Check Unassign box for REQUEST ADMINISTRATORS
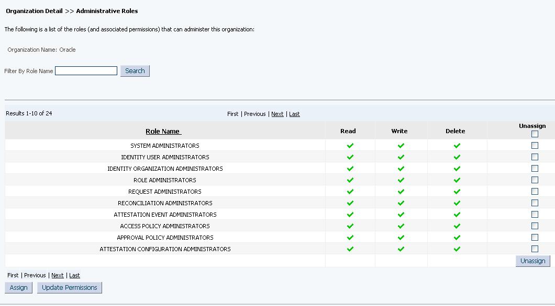This screenshot has width=555, height=306. pos(535,191)
